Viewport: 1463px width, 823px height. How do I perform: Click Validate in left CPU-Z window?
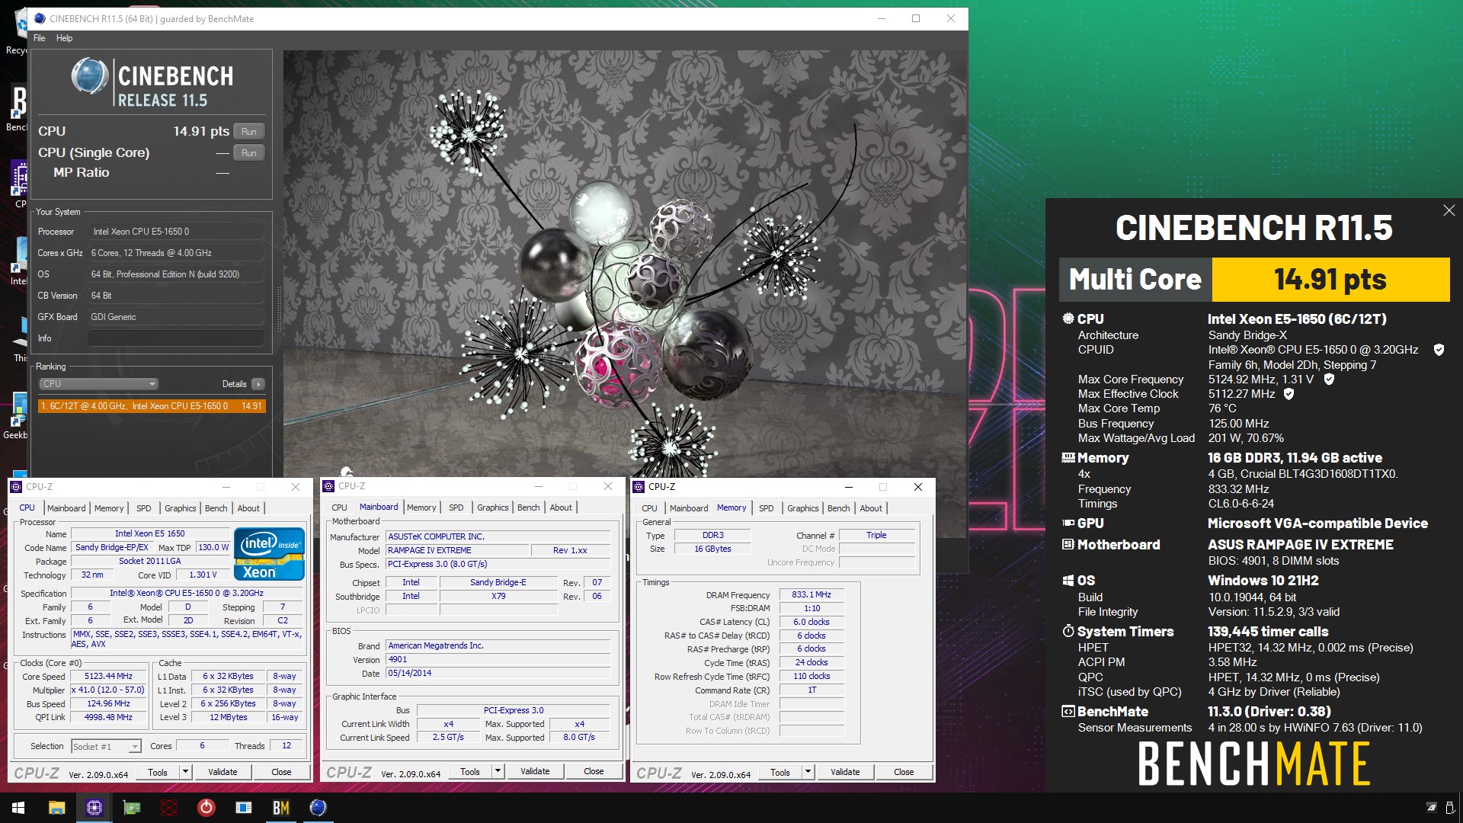click(x=222, y=772)
